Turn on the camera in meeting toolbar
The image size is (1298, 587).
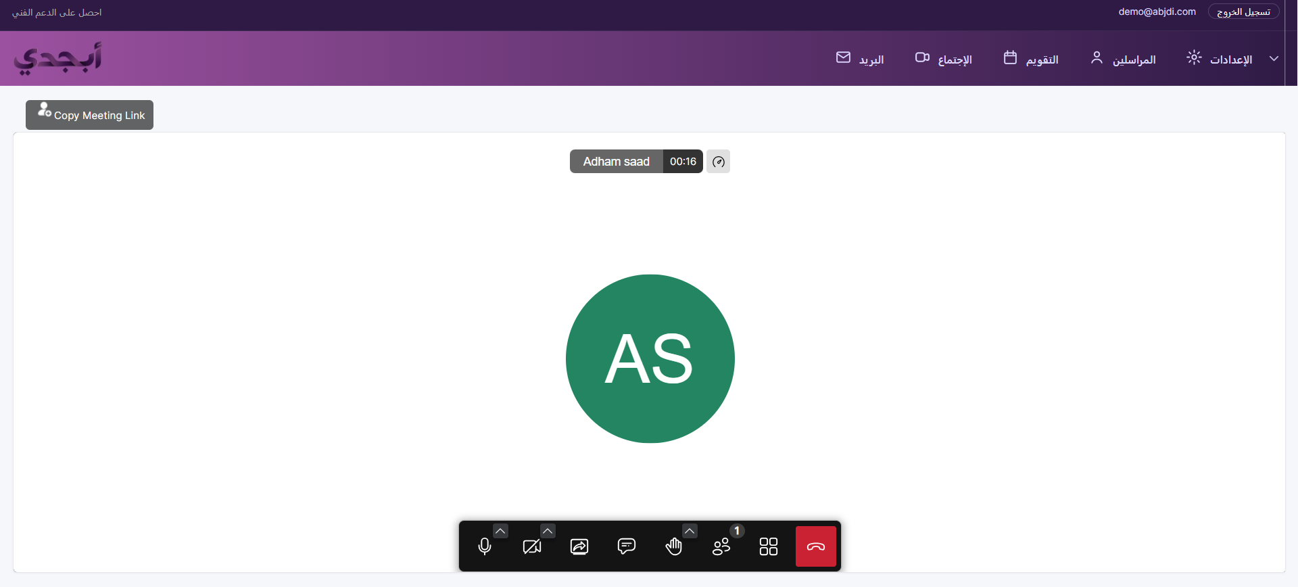[x=532, y=546]
